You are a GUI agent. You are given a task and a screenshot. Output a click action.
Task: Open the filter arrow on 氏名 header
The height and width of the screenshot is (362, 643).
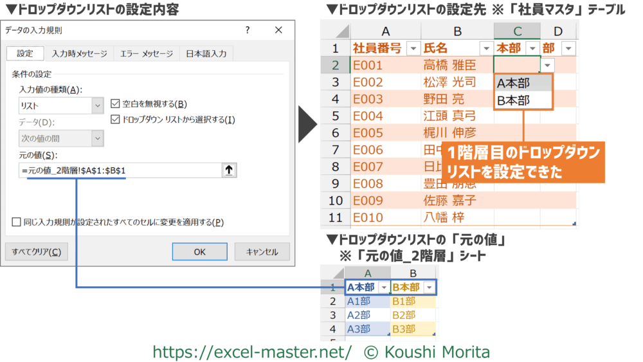click(x=485, y=49)
